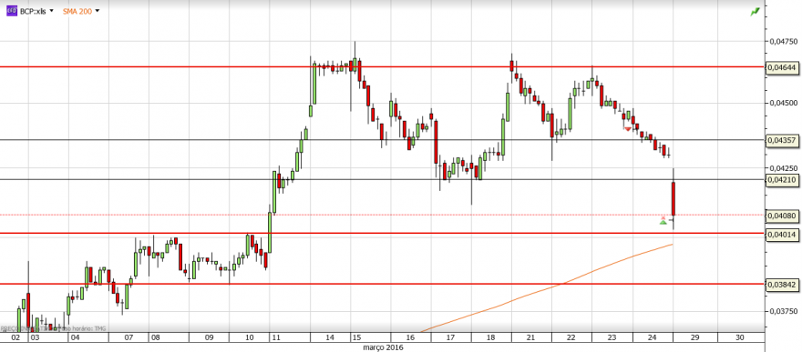Click the 0,04250 axis value

[x=783, y=168]
